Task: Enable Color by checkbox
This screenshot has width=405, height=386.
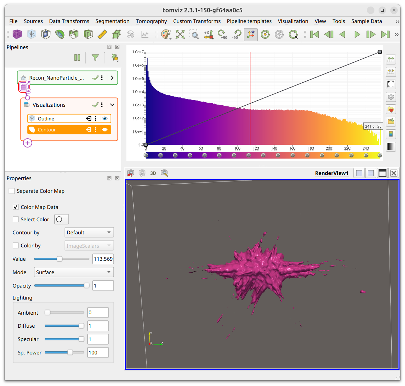Action: pos(15,245)
